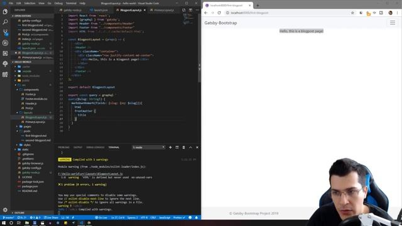Click the notification bell in VS Code status bar
The height and width of the screenshot is (226, 402).
pos(197,218)
